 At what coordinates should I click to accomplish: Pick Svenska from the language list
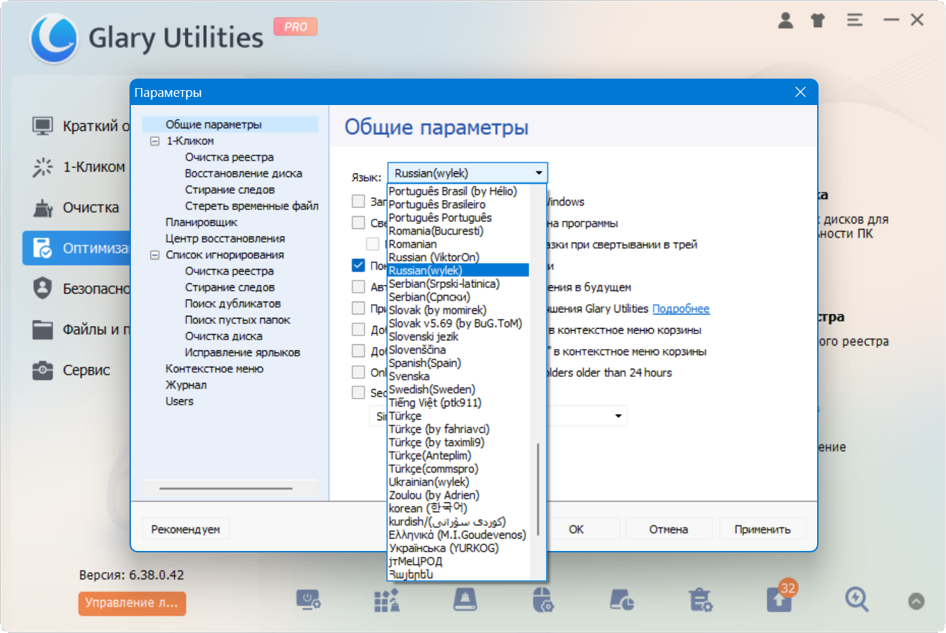pyautogui.click(x=409, y=376)
